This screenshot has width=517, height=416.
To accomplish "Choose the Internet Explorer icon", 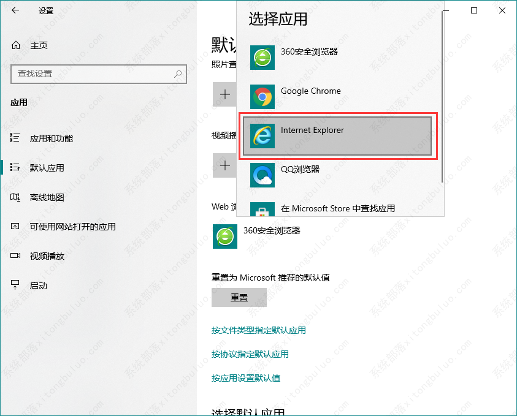I will coord(262,136).
